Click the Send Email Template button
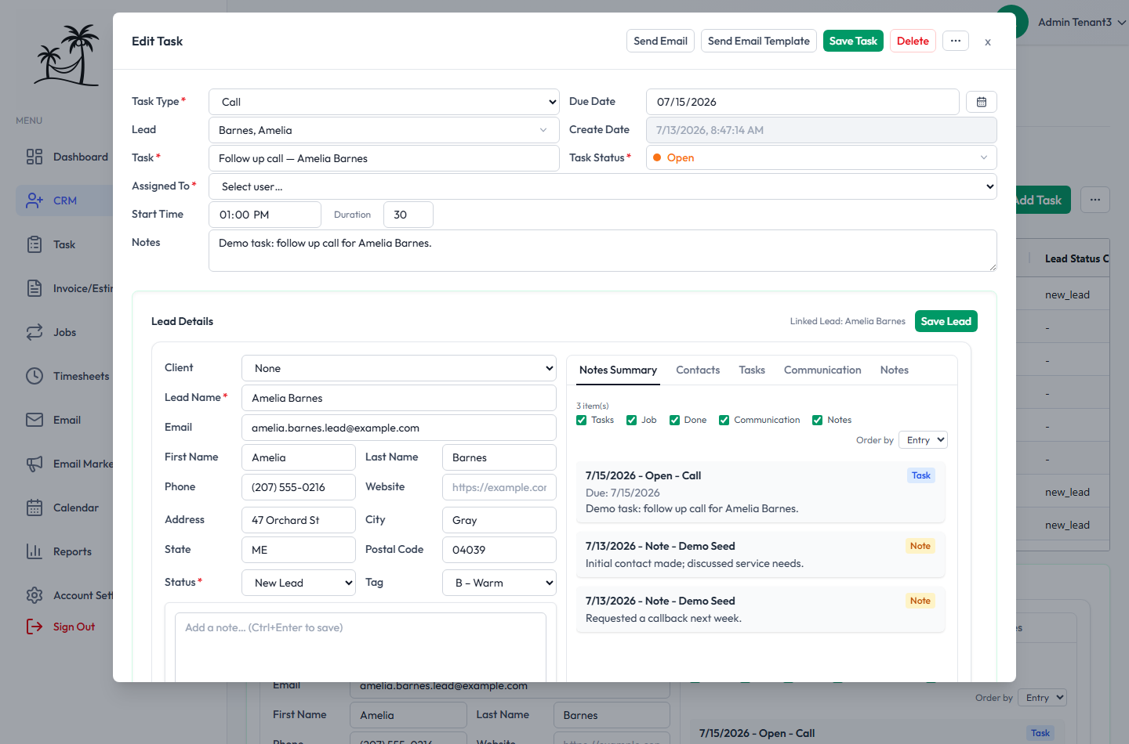 pos(759,41)
